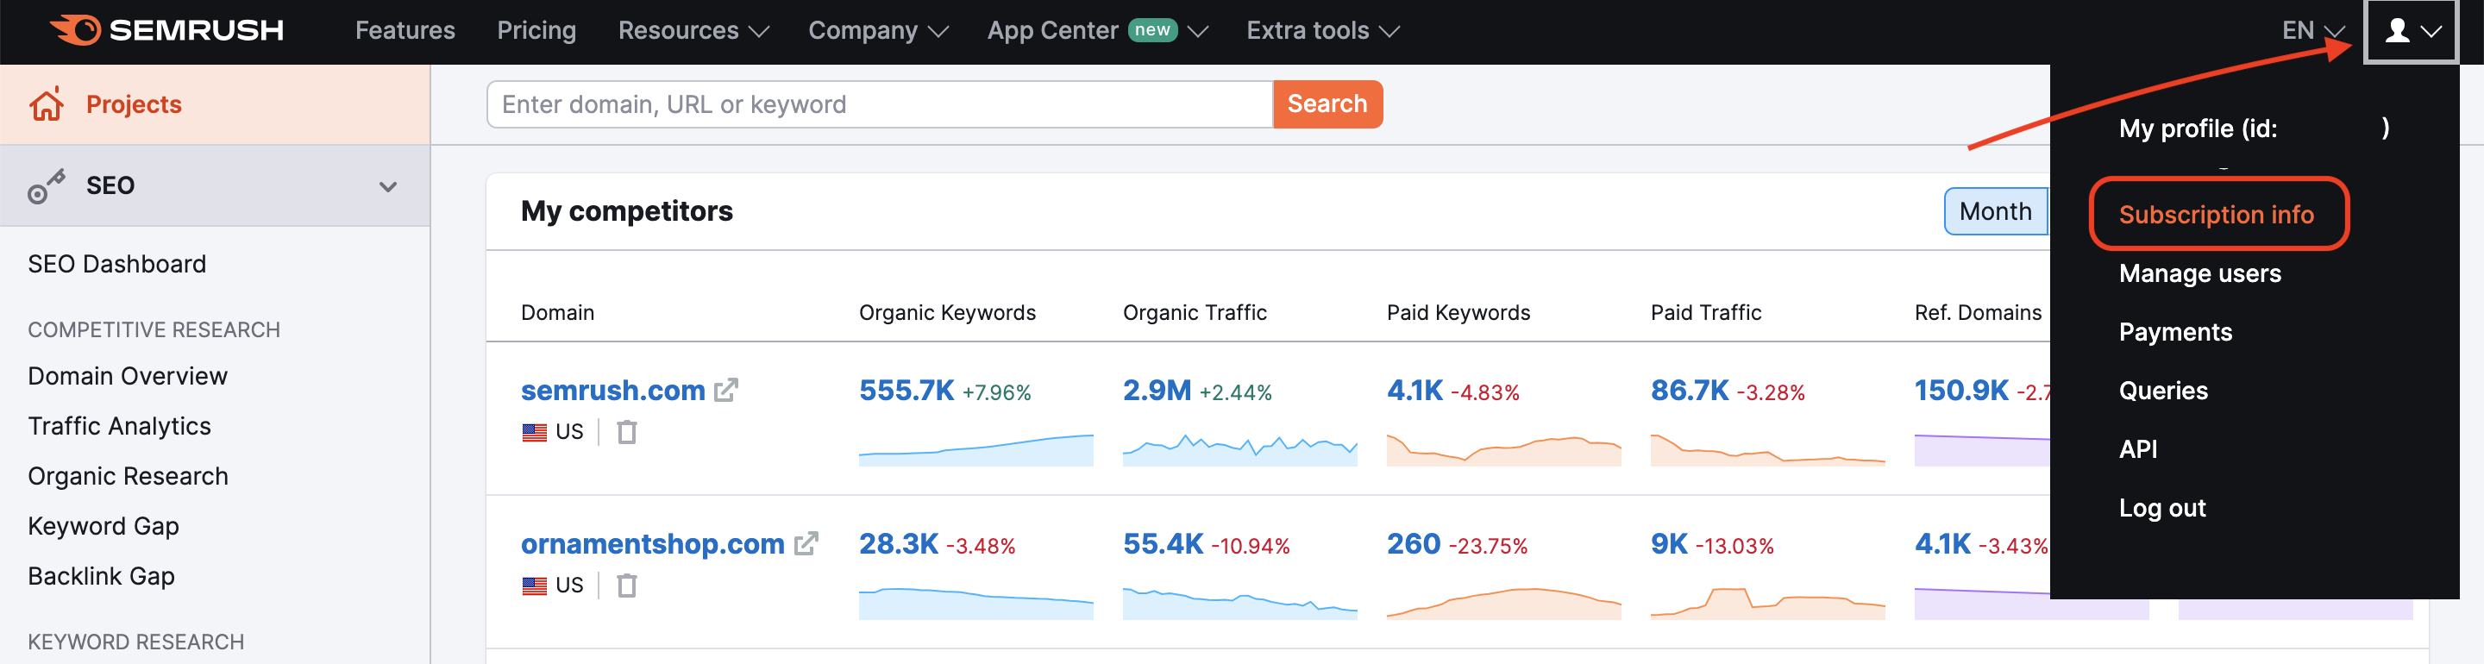Click the Domain column header

[557, 312]
